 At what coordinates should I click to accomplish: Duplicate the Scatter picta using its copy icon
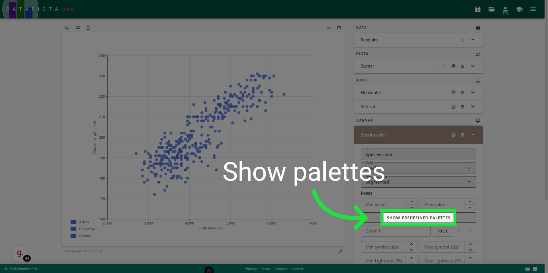(x=453, y=66)
